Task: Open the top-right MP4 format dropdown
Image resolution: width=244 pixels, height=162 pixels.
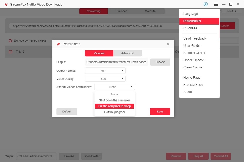Action: 231,11
